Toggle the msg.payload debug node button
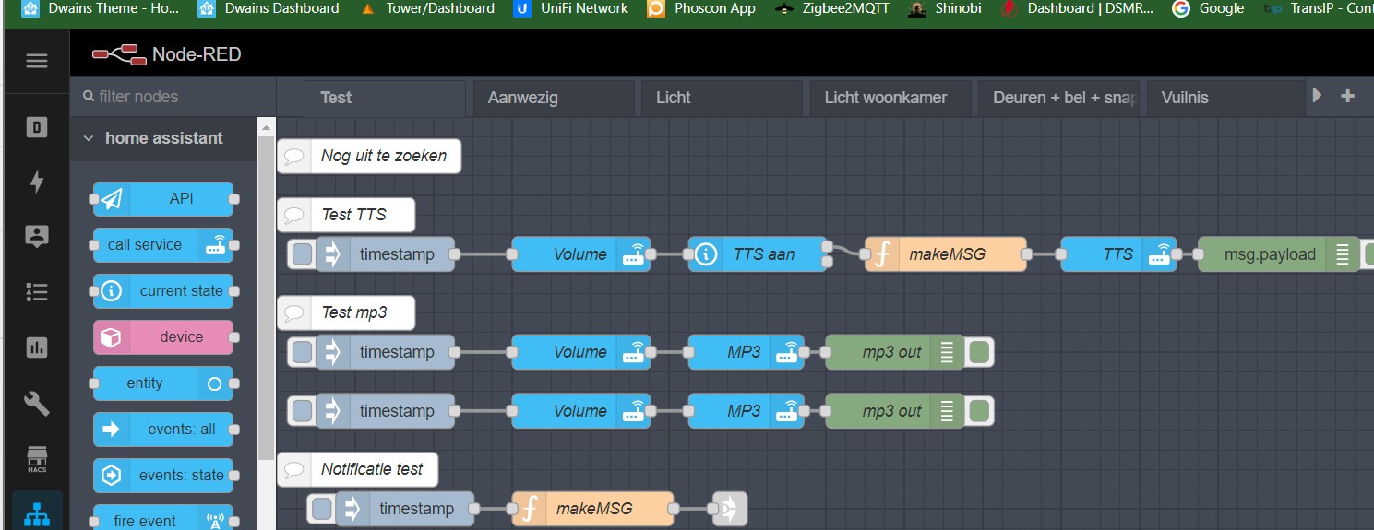This screenshot has height=530, width=1374. 1367,254
